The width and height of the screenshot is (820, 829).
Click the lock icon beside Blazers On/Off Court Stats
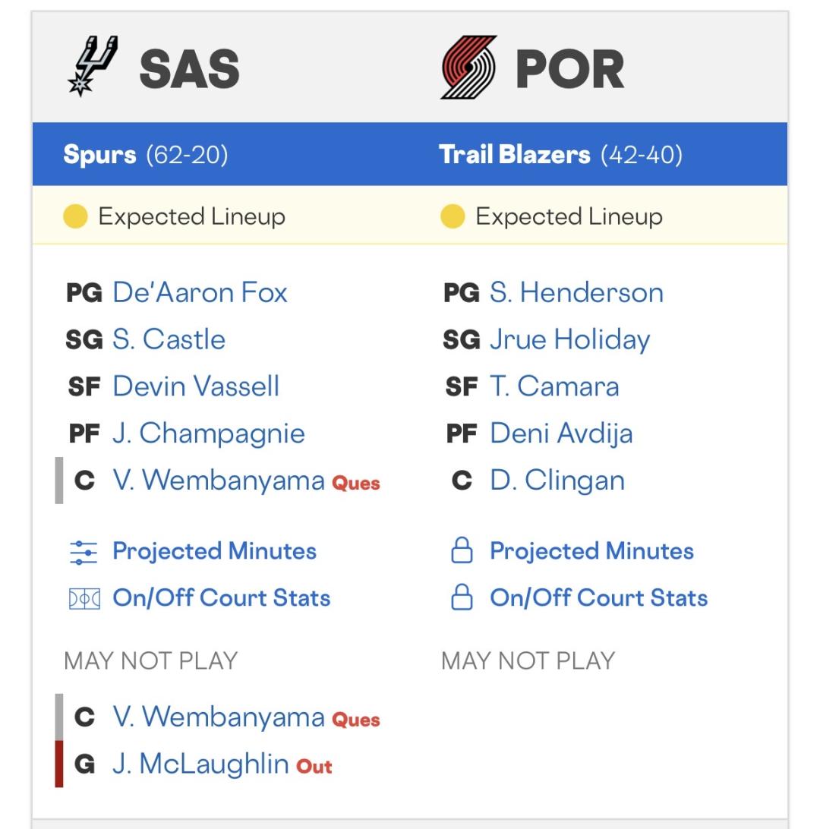(462, 599)
